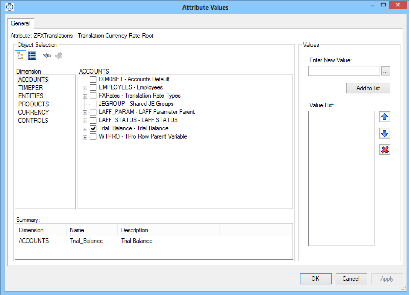Viewport: 409px width, 295px height.
Task: Move value up with blue arrow
Action: (x=384, y=117)
